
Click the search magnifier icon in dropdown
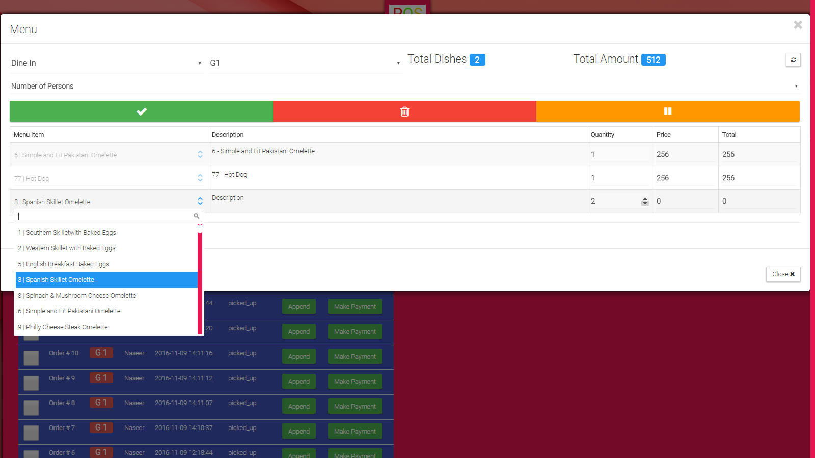click(x=196, y=216)
